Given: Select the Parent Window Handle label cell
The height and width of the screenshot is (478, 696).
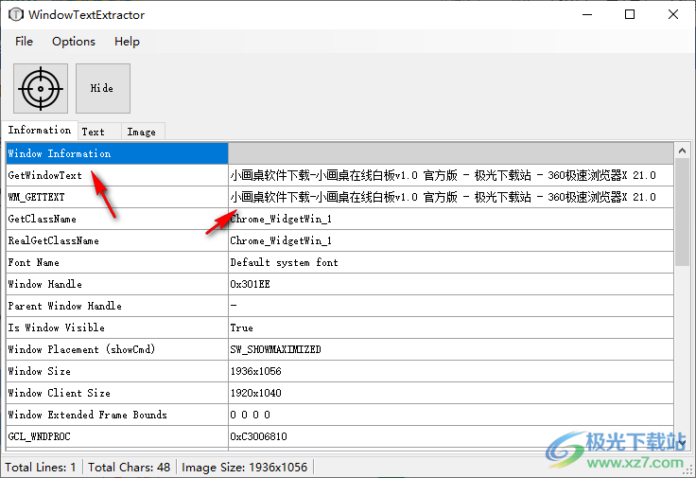Looking at the screenshot, I should tap(117, 306).
